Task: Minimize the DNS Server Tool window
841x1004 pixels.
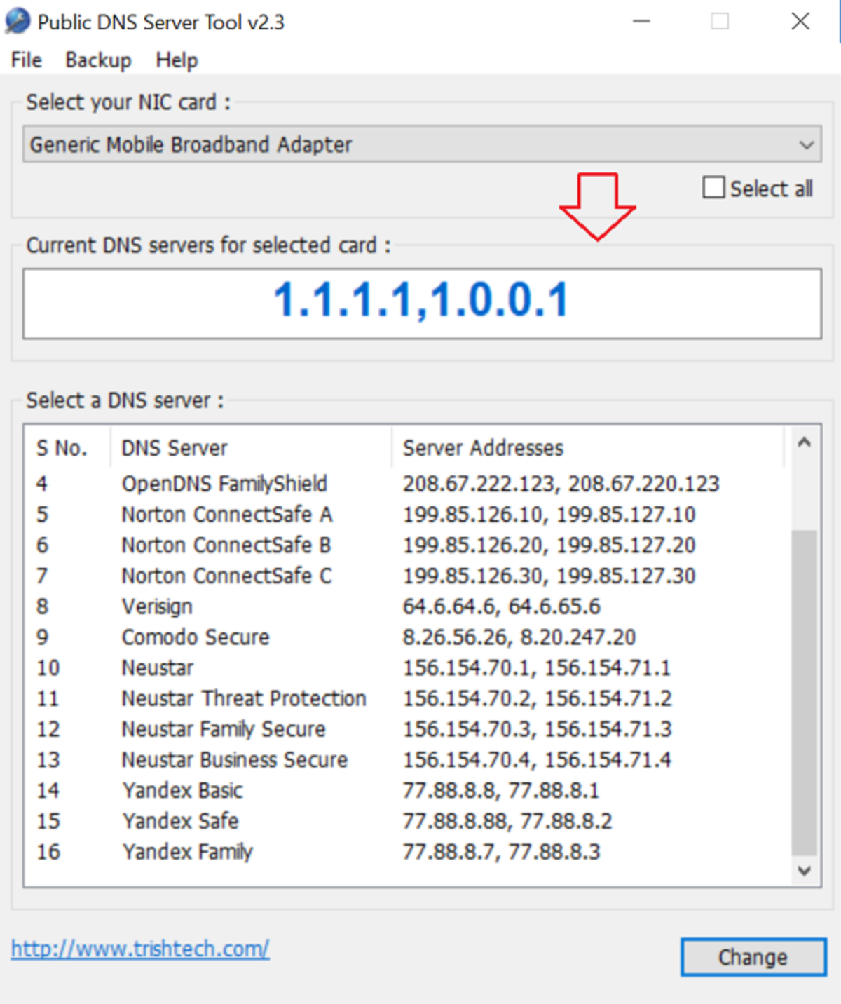Action: coord(641,22)
